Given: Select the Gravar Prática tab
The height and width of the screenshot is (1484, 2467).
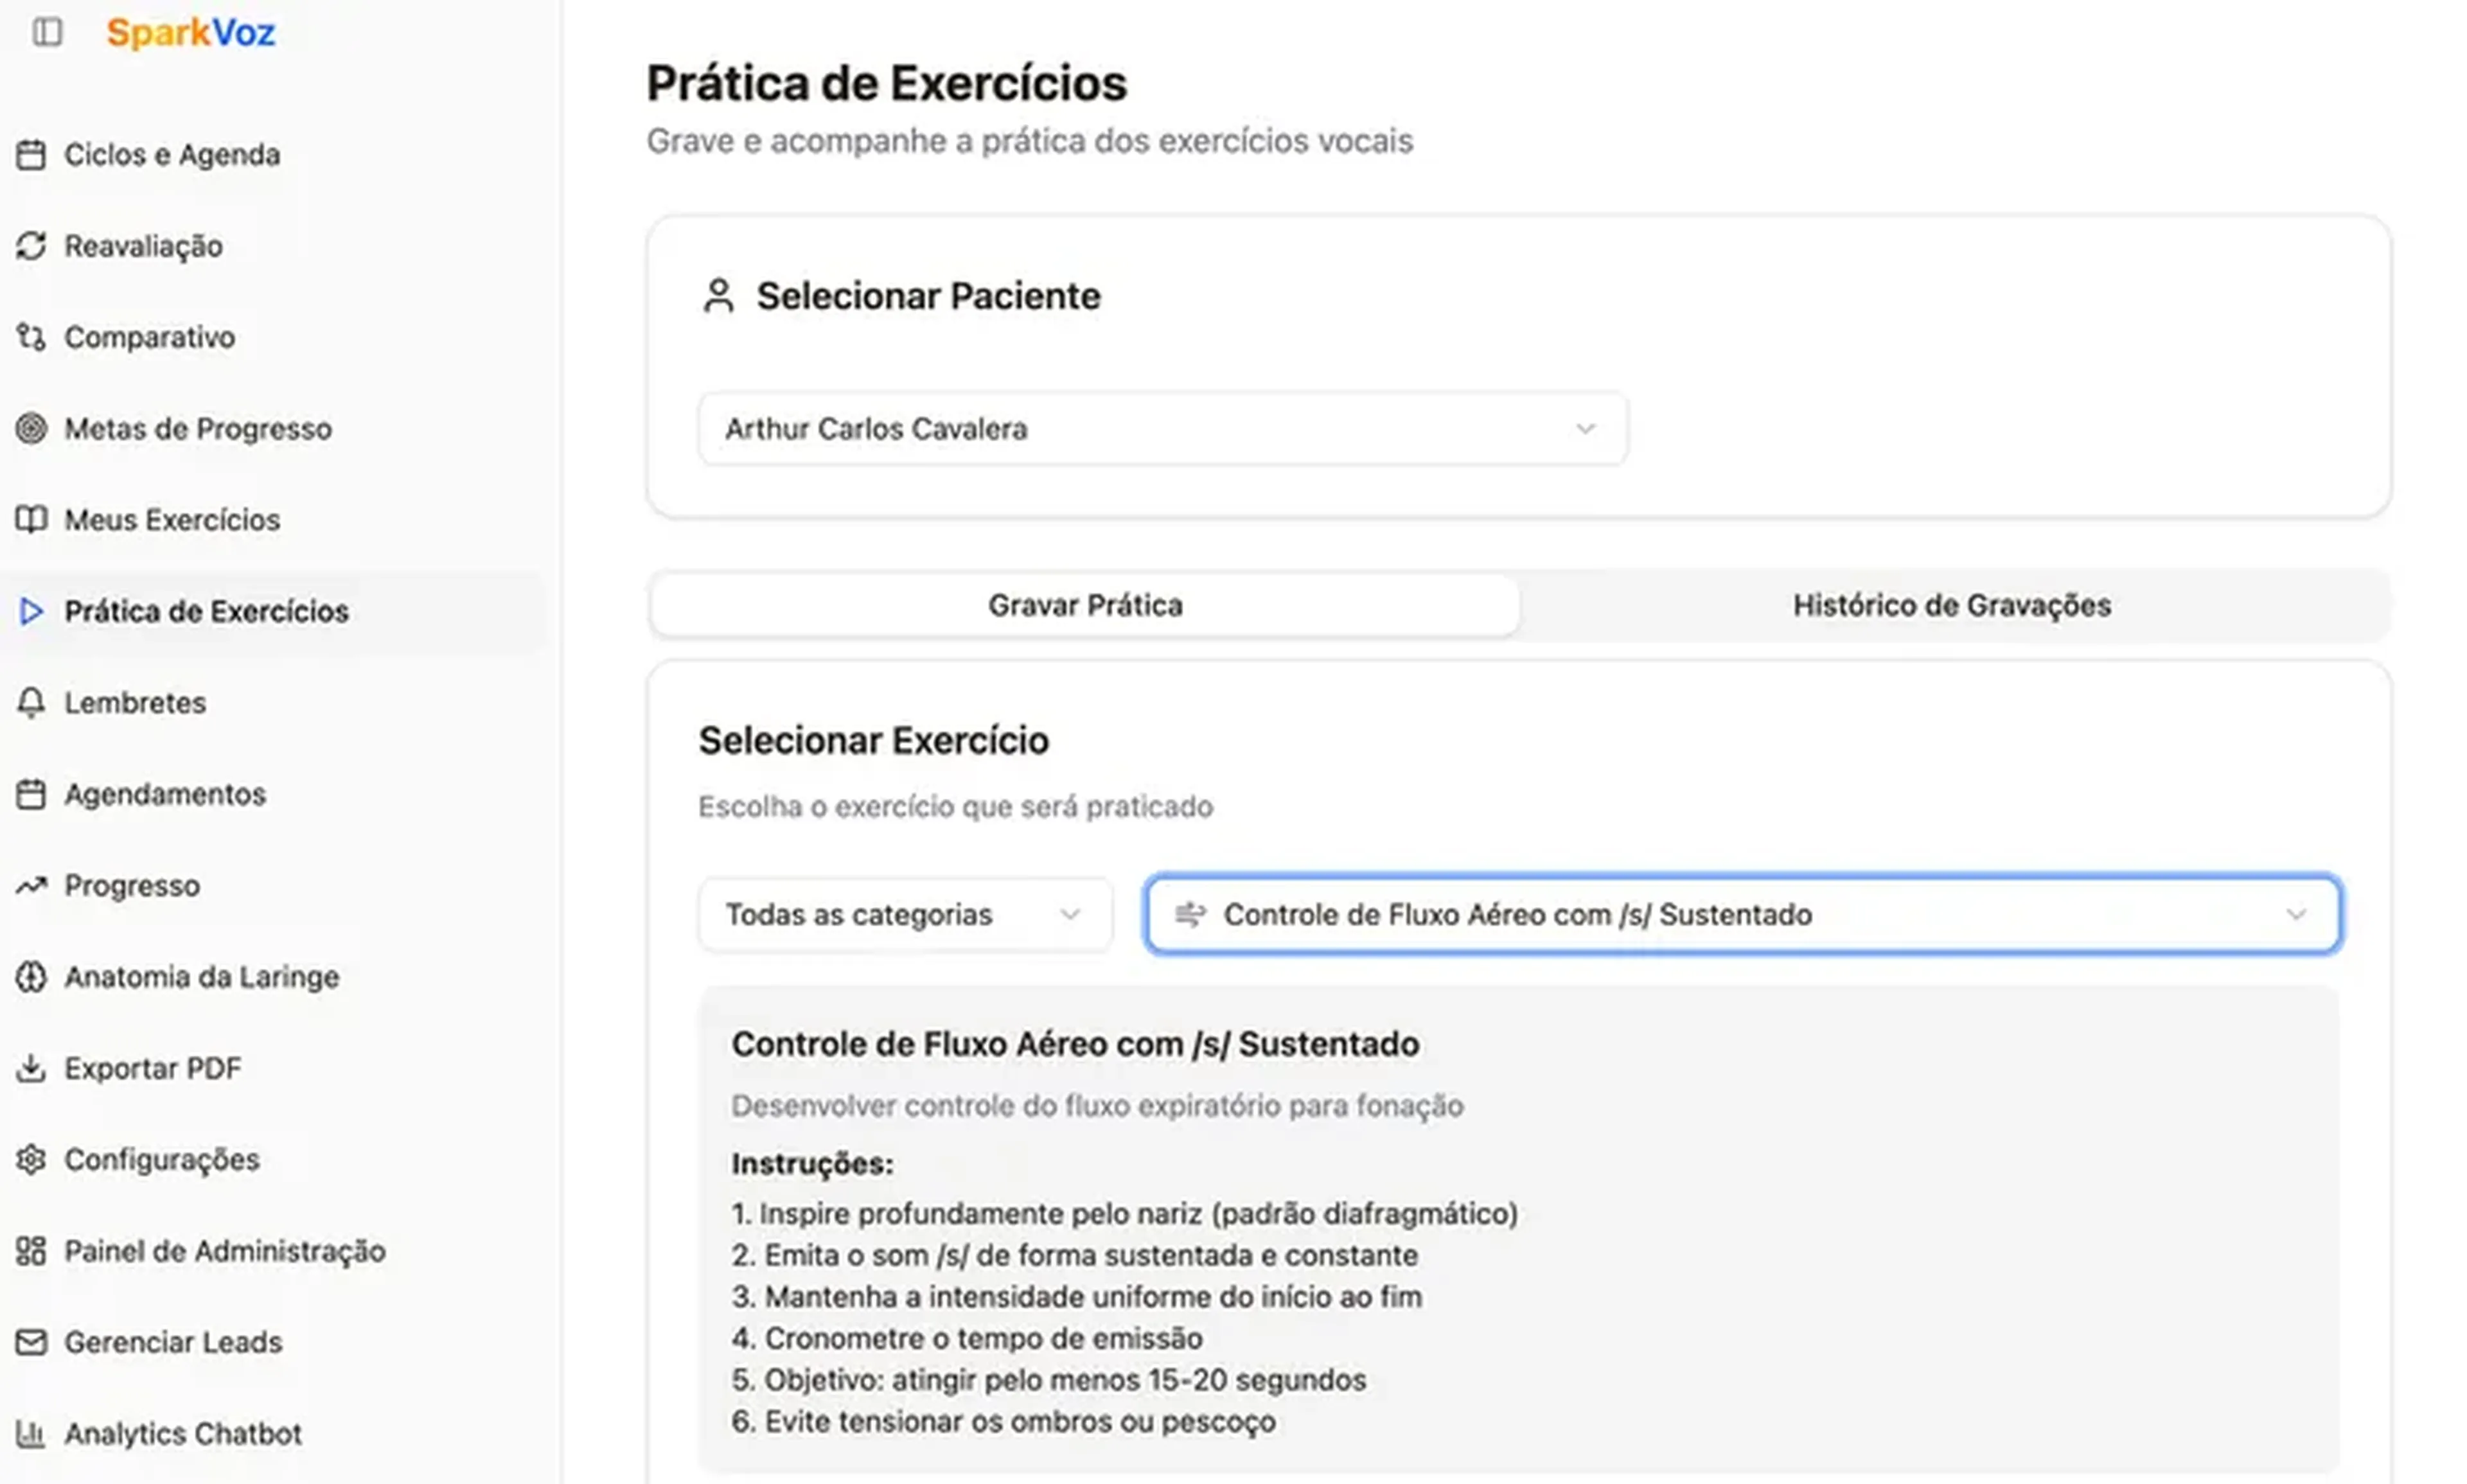Looking at the screenshot, I should tap(1085, 606).
